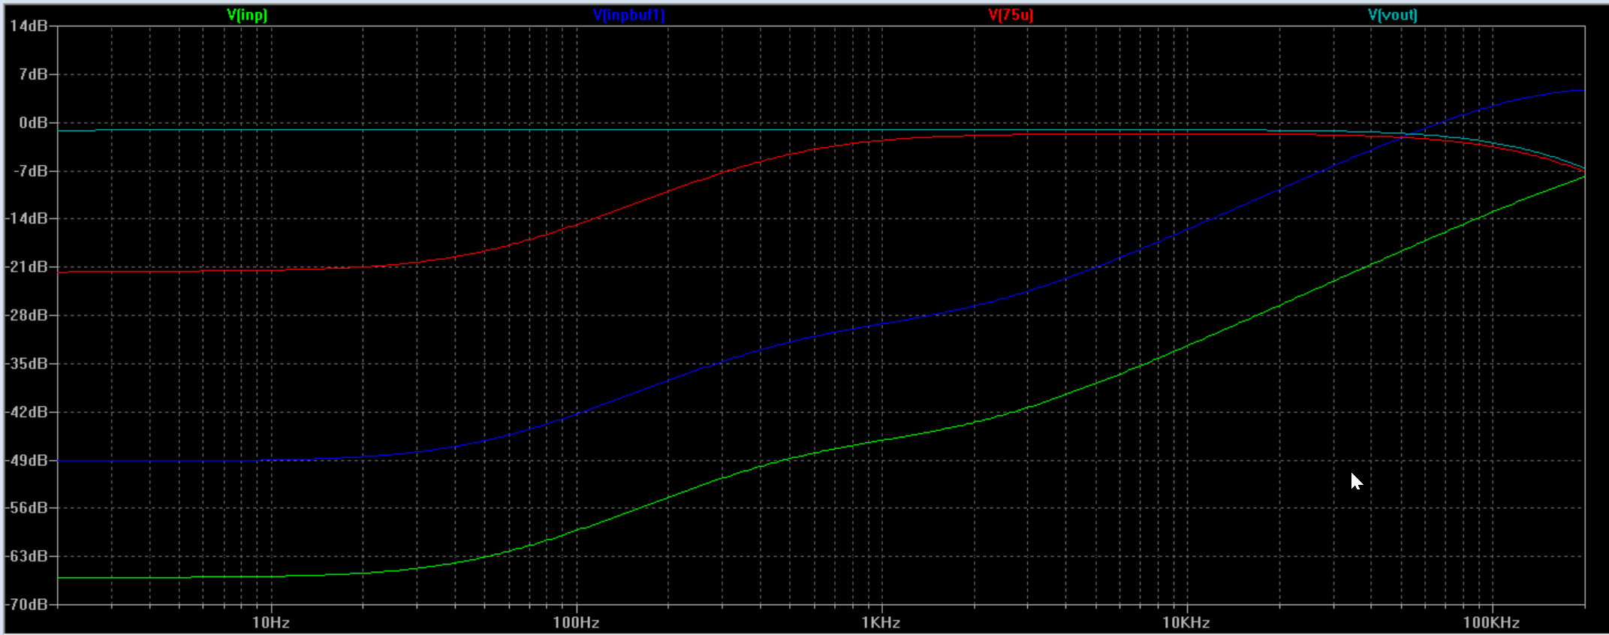The image size is (1609, 635).
Task: Click the 1KHz frequency axis label
Action: (881, 622)
